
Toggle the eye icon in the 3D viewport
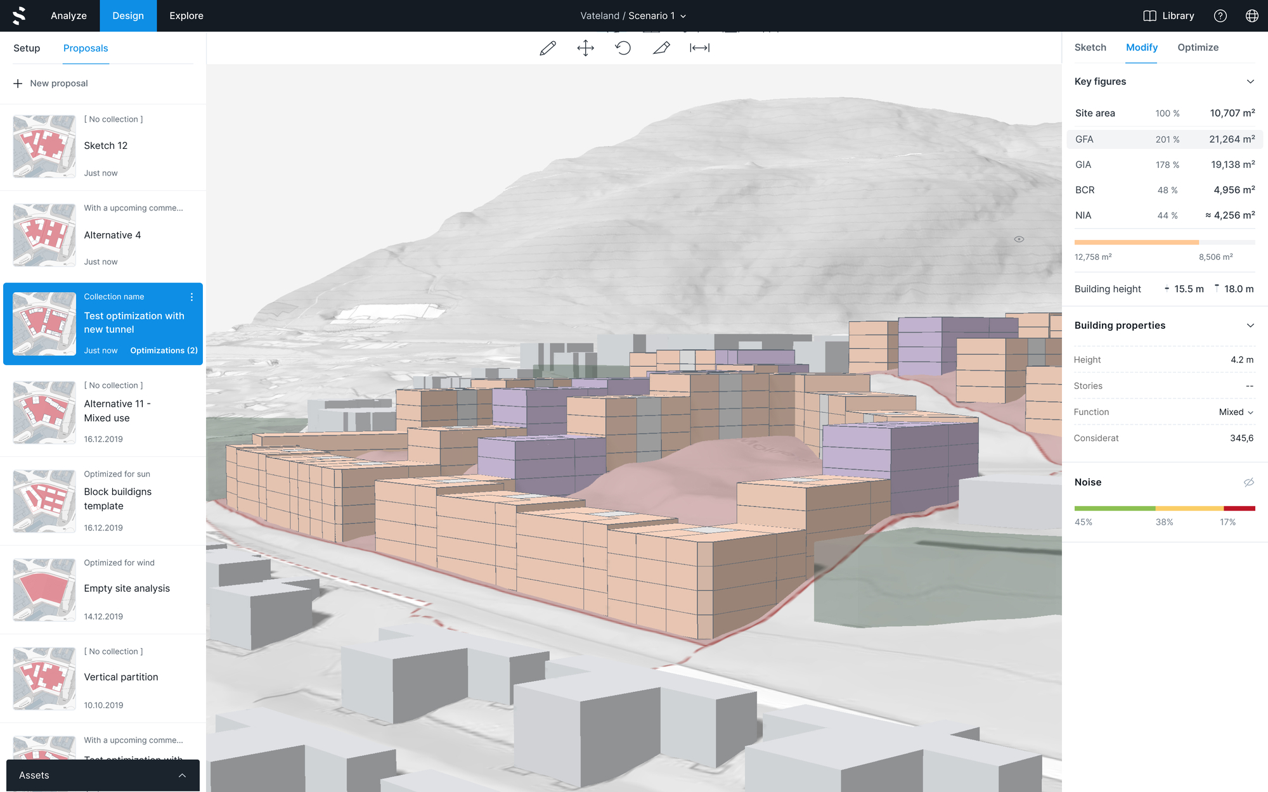coord(1019,239)
